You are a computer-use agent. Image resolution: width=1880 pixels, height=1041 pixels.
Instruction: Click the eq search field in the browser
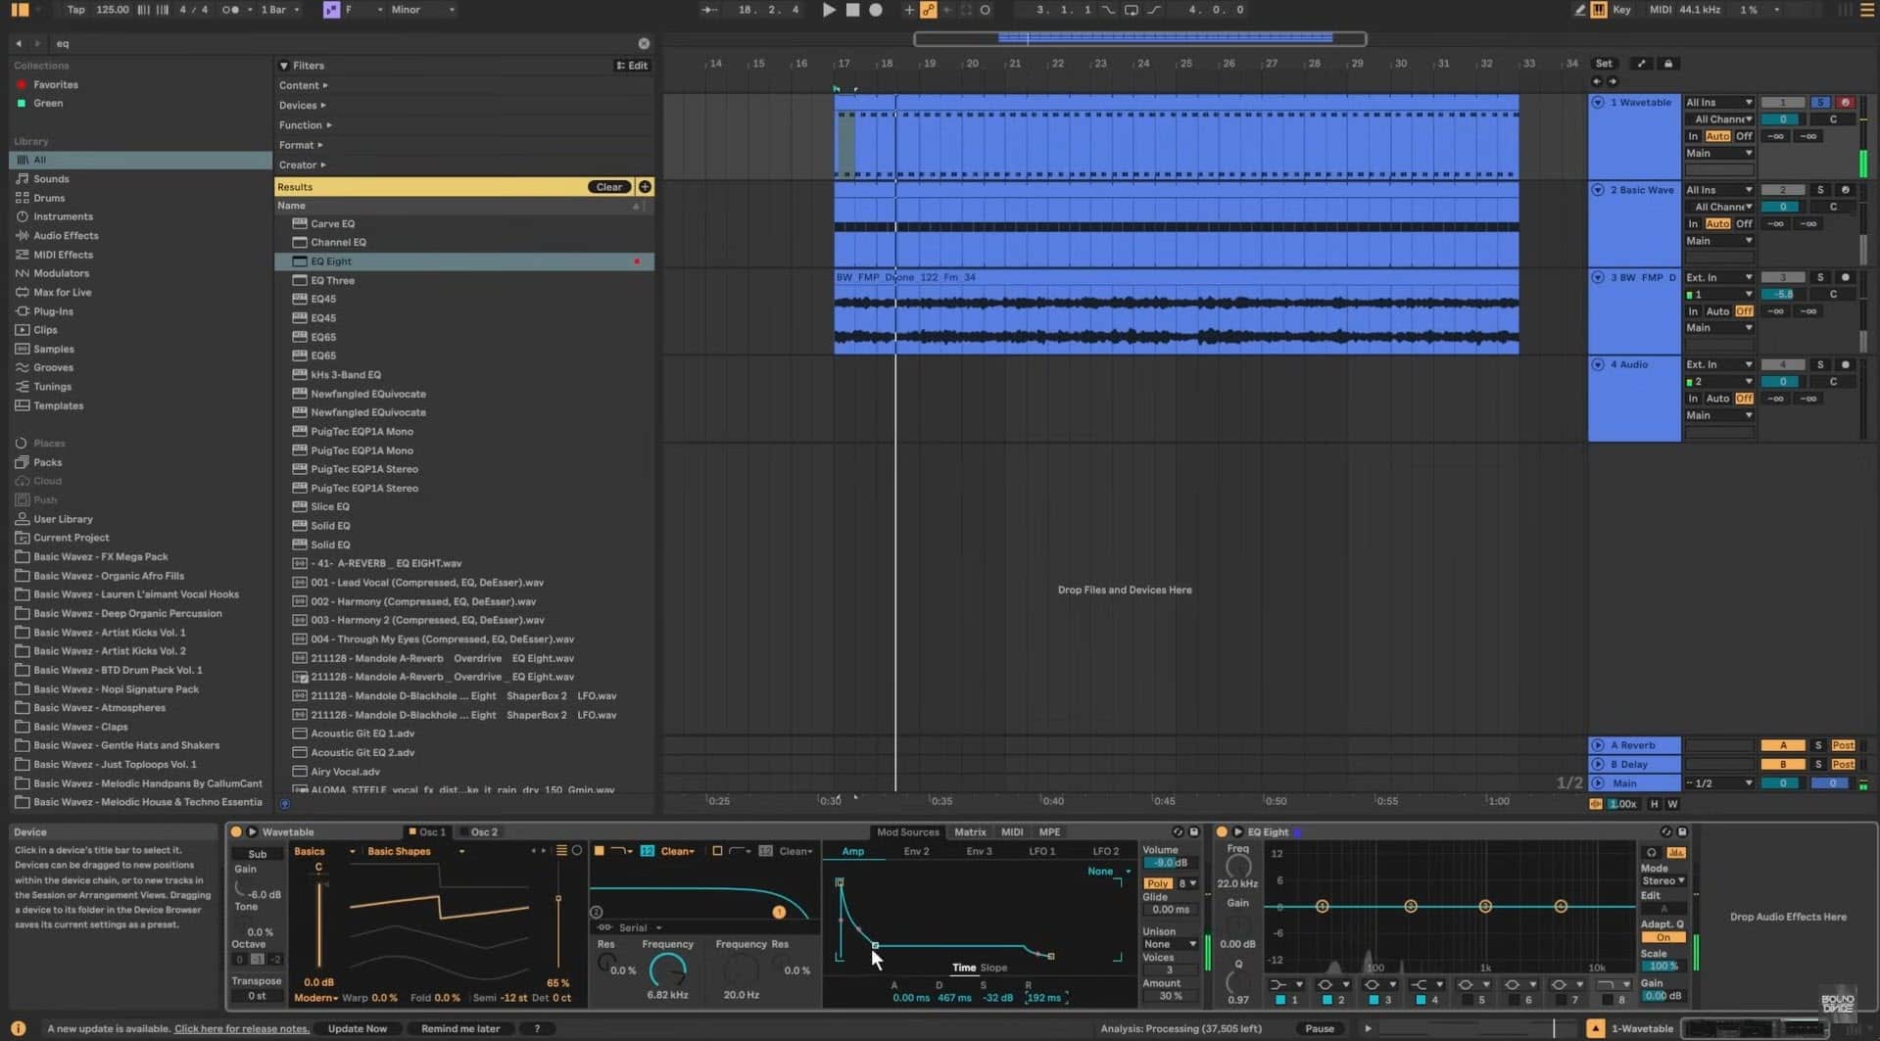(x=196, y=43)
